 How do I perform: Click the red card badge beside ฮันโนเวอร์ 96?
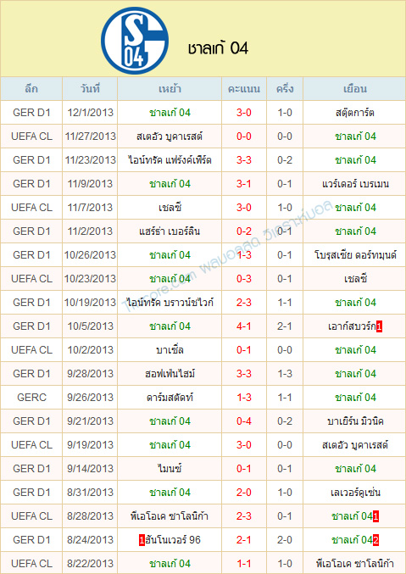point(142,540)
